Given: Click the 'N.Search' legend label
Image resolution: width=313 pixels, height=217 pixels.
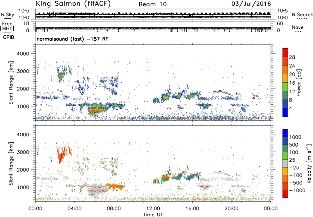Looking at the screenshot, I should [x=302, y=14].
